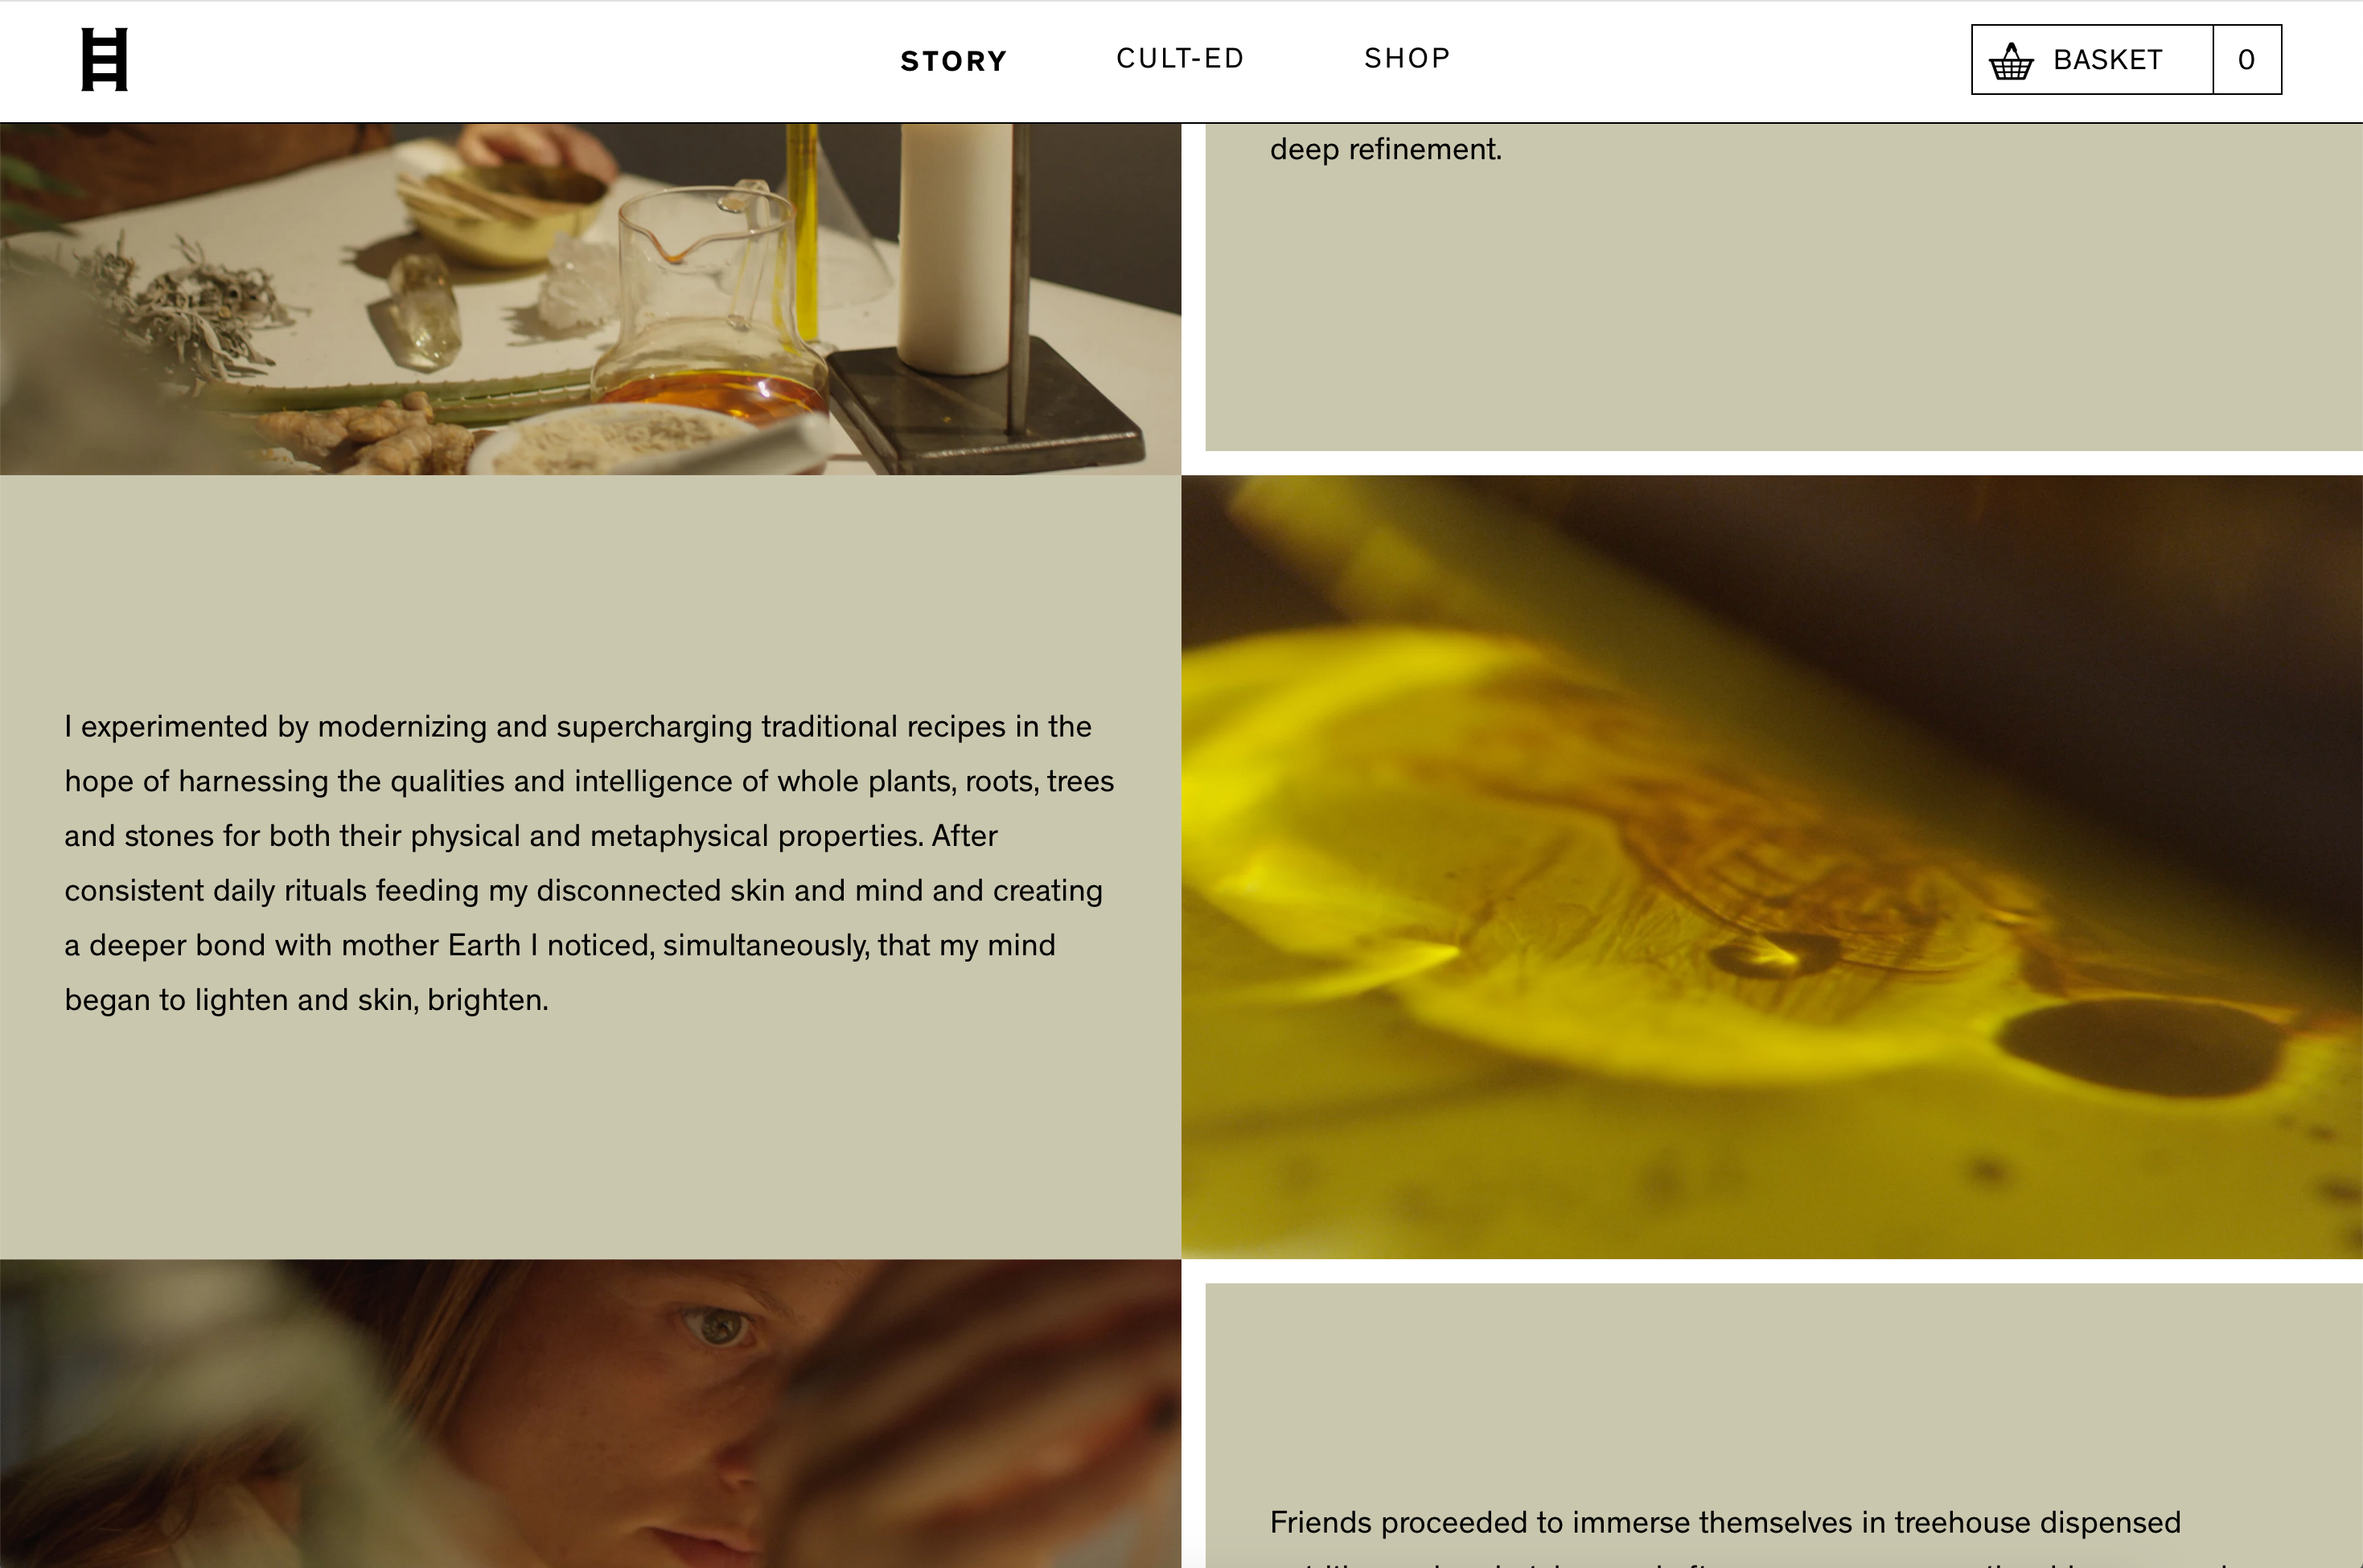2363x1568 pixels.
Task: Click the shopping basket icon
Action: click(2010, 61)
